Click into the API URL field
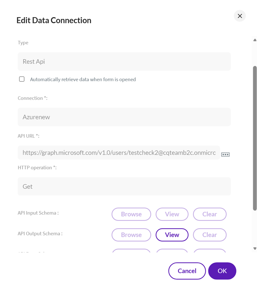This screenshot has height=294, width=257. [x=119, y=153]
